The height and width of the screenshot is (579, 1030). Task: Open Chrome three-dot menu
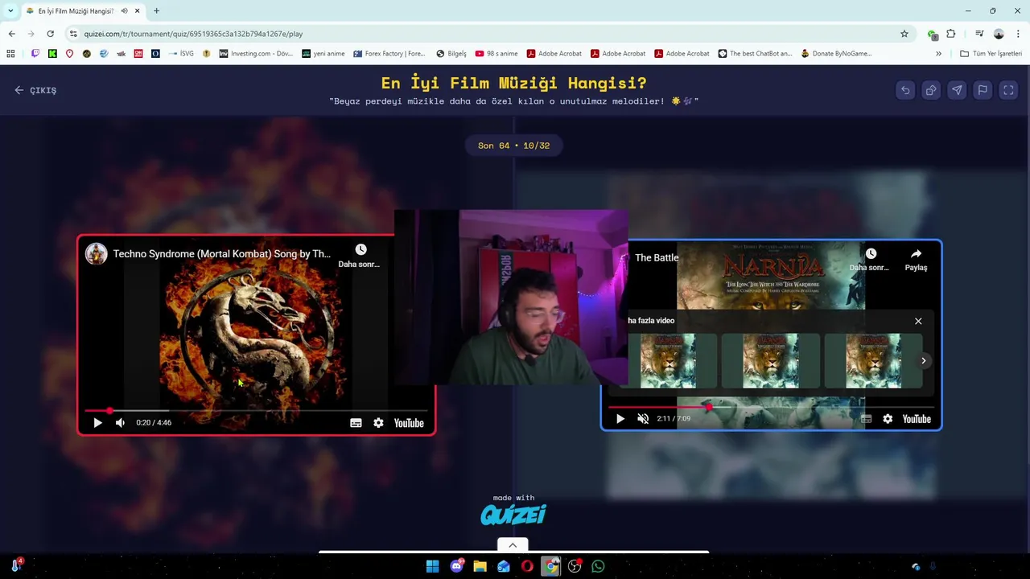(1019, 34)
